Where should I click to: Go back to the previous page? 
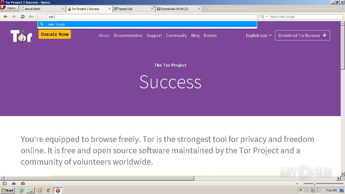[5, 17]
